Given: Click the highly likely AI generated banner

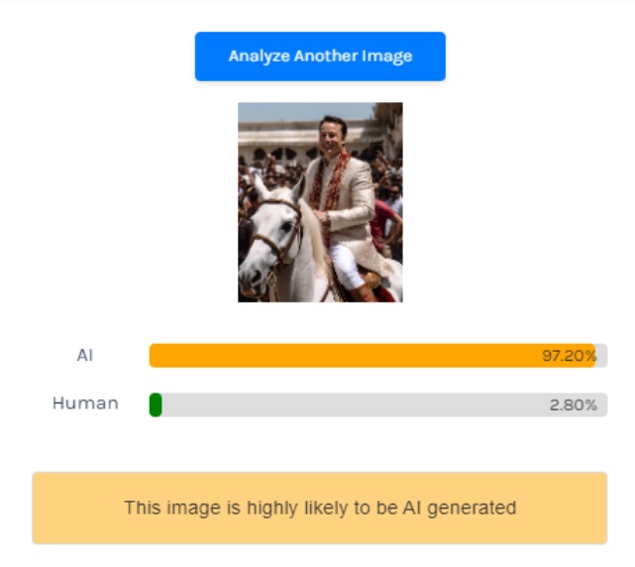Looking at the screenshot, I should (x=319, y=508).
